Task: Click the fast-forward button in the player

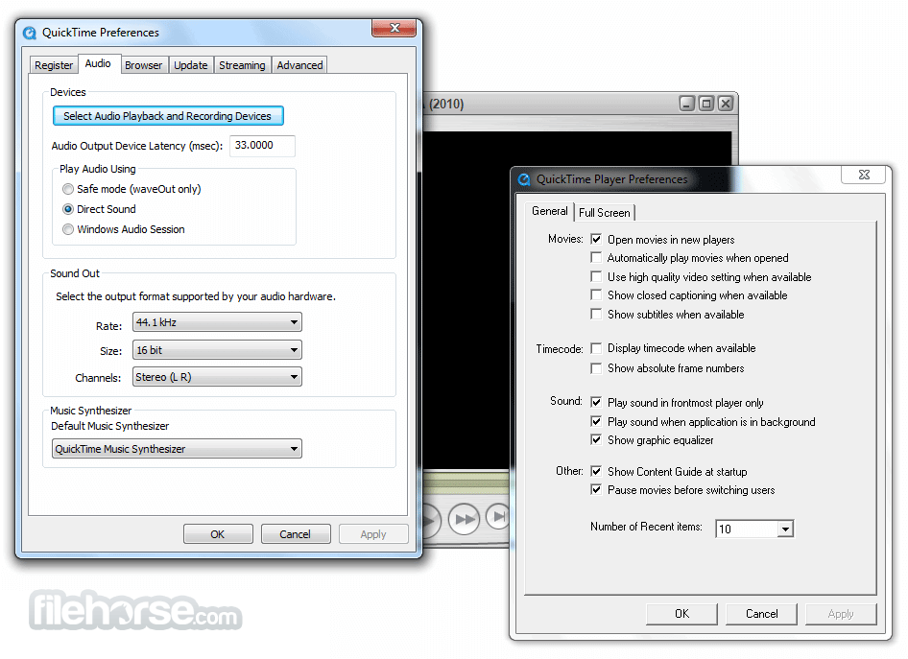Action: [x=464, y=519]
